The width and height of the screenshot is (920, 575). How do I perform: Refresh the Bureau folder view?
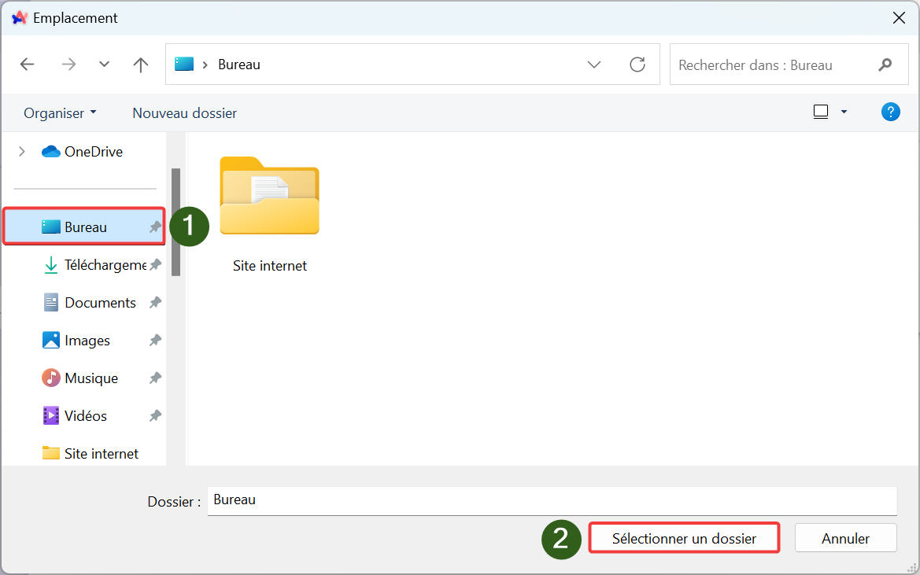pos(637,65)
